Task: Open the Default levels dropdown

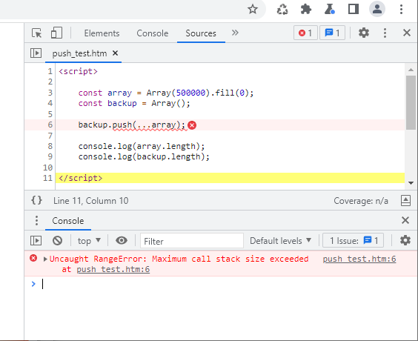Action: click(x=280, y=241)
